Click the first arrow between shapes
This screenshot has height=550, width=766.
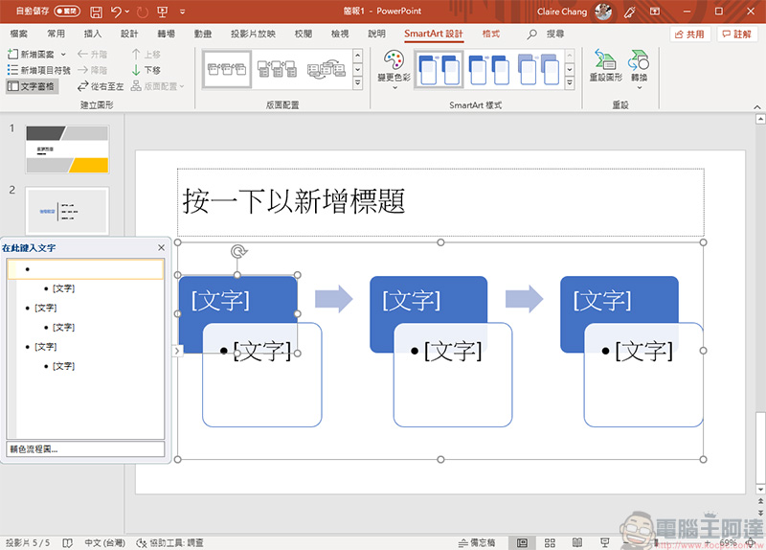333,299
